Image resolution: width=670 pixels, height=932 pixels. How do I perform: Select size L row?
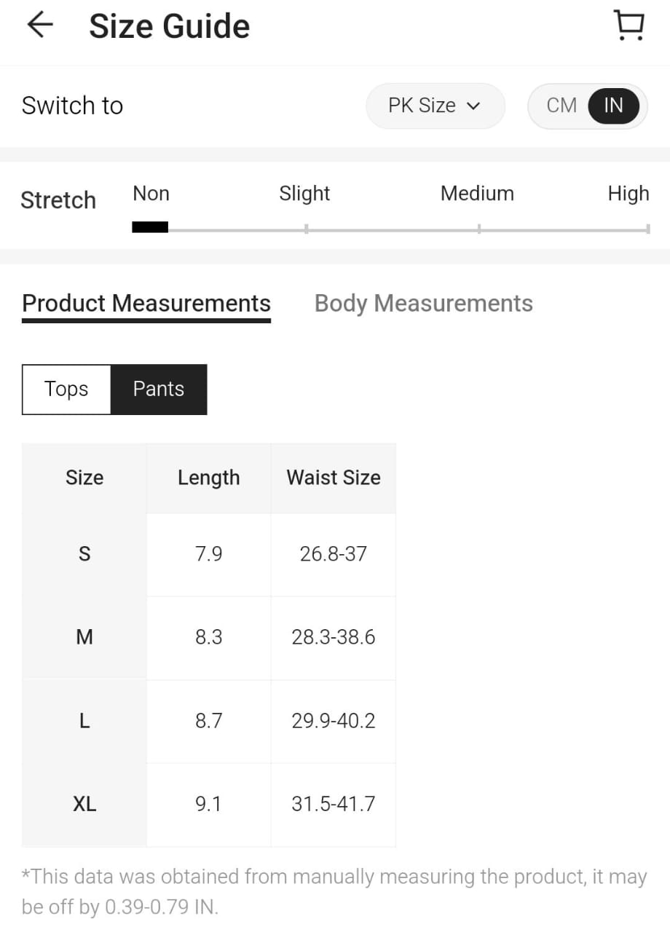pyautogui.click(x=84, y=721)
